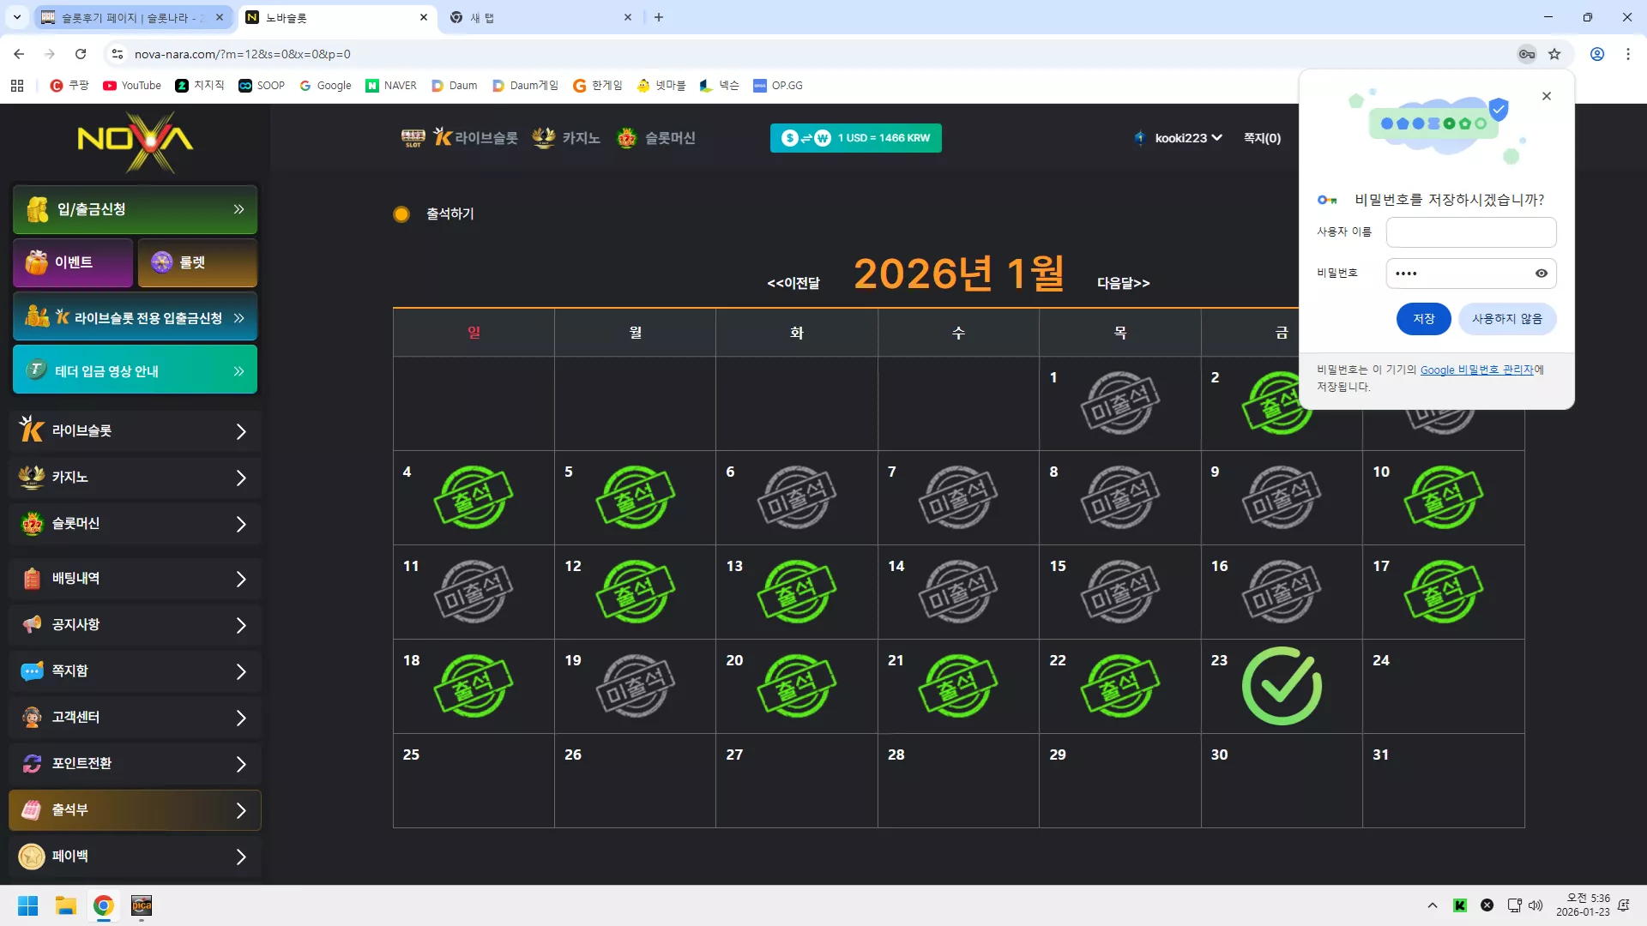Save password with 저장 button
The width and height of the screenshot is (1647, 926).
[x=1423, y=319]
